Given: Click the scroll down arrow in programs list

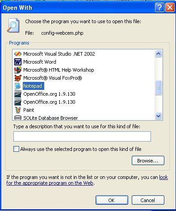Looking at the screenshot, I should [x=158, y=116].
